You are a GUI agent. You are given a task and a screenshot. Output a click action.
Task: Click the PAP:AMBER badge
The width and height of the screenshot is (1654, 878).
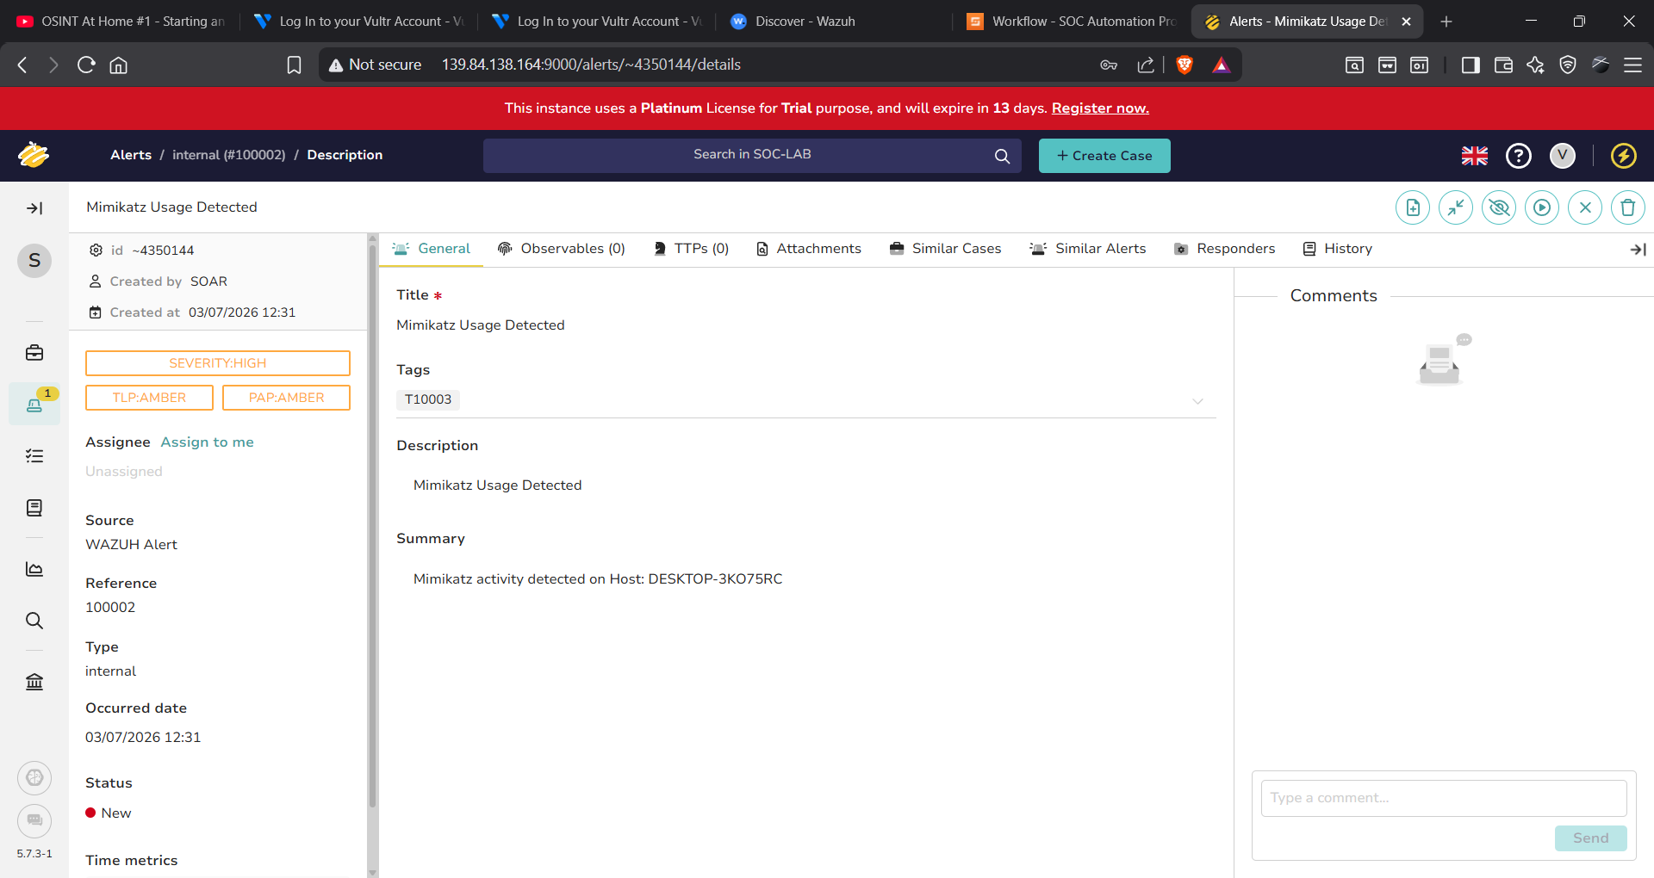(x=287, y=398)
